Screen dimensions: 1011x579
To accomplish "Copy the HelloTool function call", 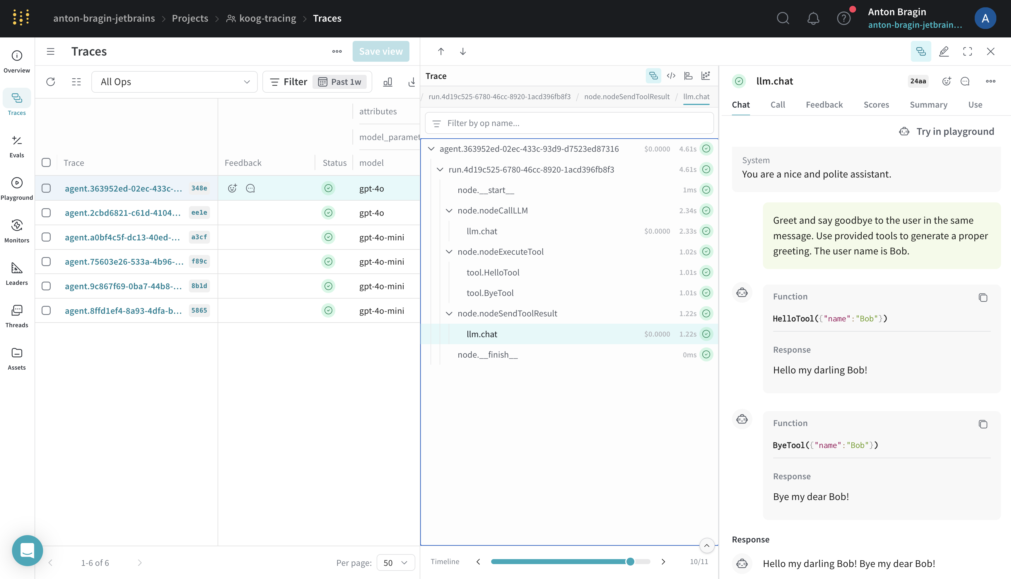I will (983, 297).
